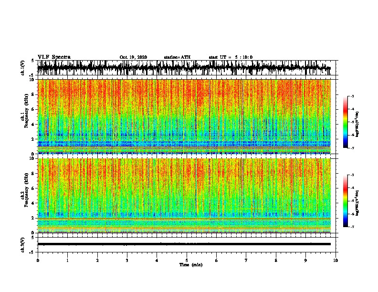378x292 pixels.
Task: Click time axis tick label "6"
Action: click(217, 261)
